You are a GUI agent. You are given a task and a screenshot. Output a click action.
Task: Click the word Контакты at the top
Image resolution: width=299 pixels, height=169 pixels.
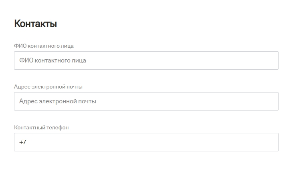(x=35, y=24)
